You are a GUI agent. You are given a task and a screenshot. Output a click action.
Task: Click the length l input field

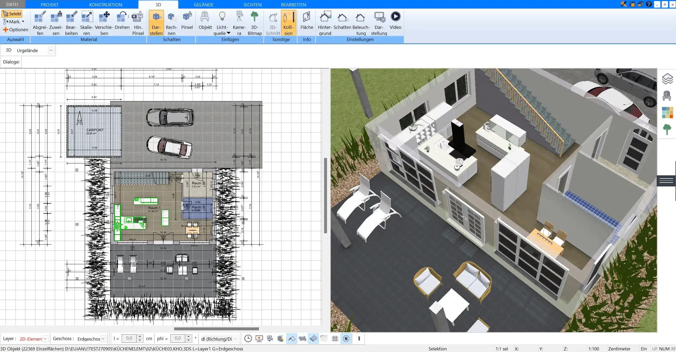tap(129, 338)
